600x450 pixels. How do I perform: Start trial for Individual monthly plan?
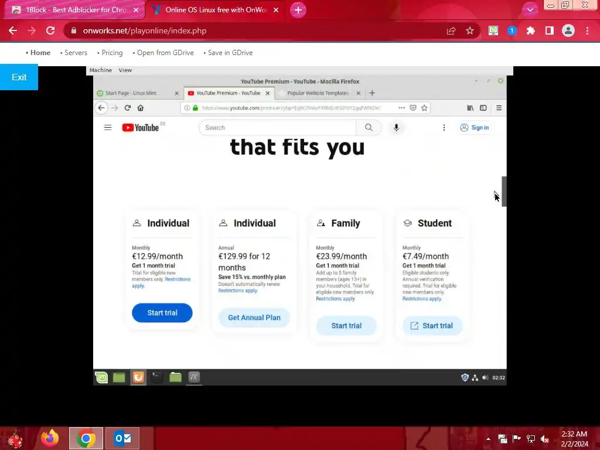point(162,313)
